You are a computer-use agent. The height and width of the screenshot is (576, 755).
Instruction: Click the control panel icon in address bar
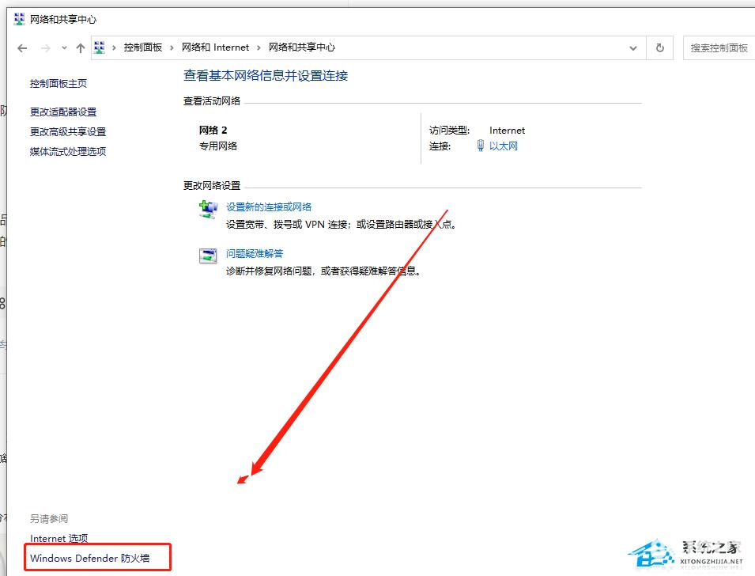coord(100,47)
